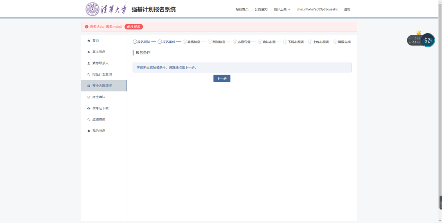The image size is (442, 223).
Task: Click the person icon beside 紧急联系人
Action: tap(89, 63)
